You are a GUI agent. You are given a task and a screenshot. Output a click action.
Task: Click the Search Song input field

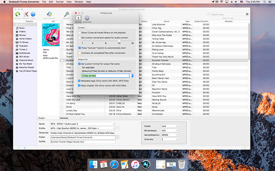tap(228, 14)
